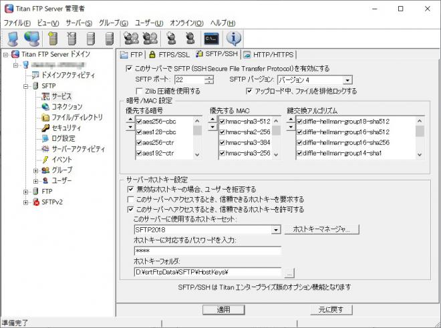Uncheck hmac-sha3-512 MAC option

coord(223,122)
